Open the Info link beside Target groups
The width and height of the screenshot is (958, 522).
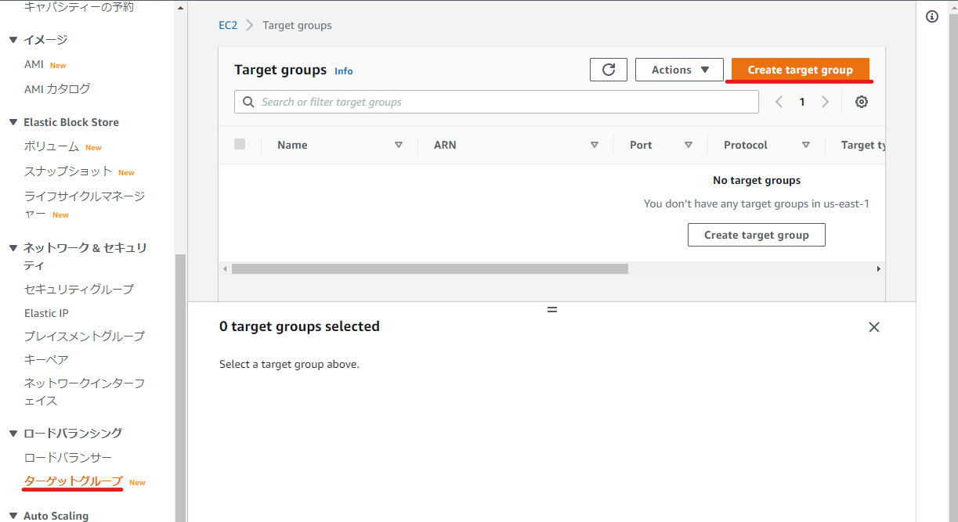tap(343, 71)
